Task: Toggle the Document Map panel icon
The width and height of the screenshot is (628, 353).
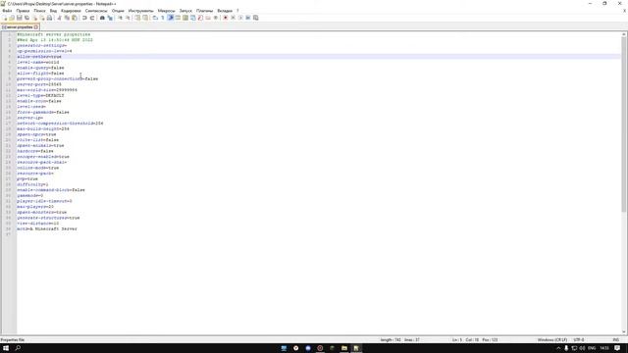Action: click(185, 18)
